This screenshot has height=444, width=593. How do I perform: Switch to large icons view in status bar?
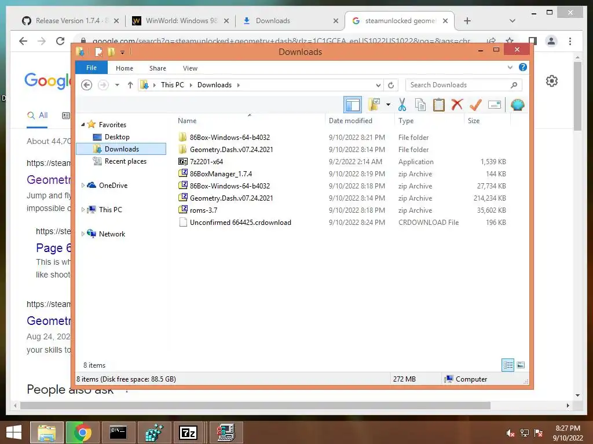[x=521, y=365]
